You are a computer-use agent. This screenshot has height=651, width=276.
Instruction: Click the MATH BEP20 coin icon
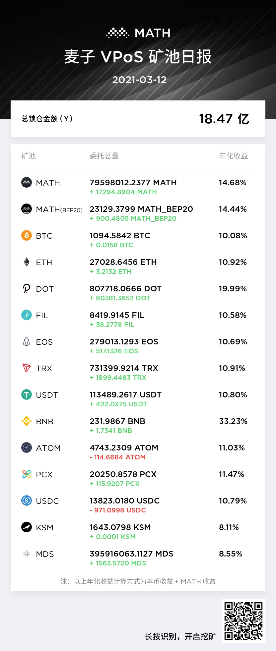(x=27, y=209)
